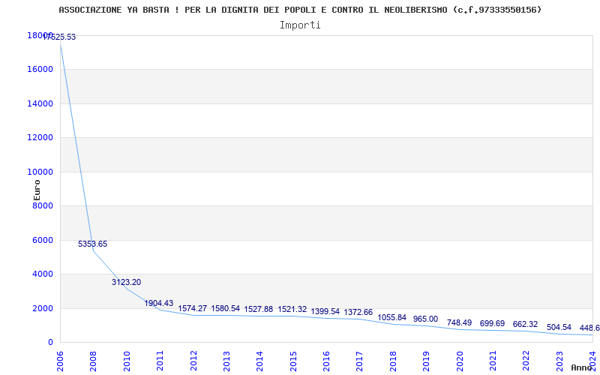Click the x-axis year 2023
Viewport: 600px width, 375px height.
(559, 361)
